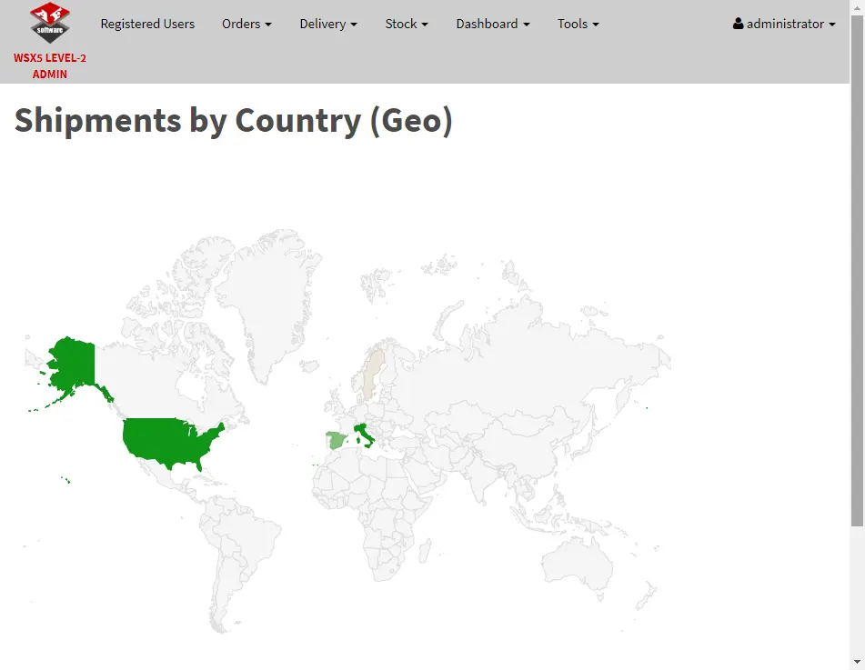This screenshot has height=670, width=865.
Task: Click the Orders dropdown caret
Action: coord(268,25)
